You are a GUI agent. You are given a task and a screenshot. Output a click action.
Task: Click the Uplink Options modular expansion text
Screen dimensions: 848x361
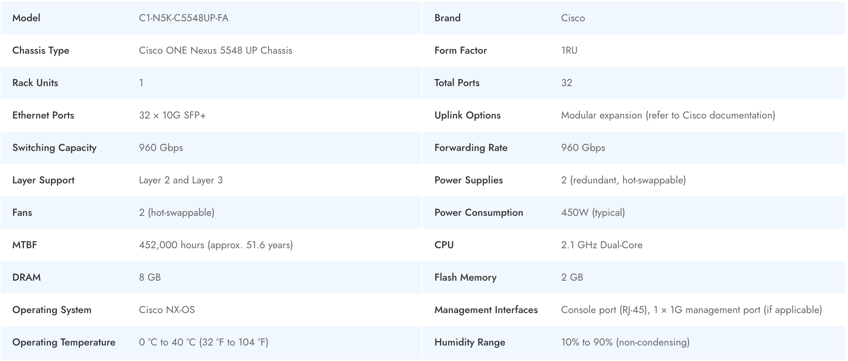[x=668, y=115]
